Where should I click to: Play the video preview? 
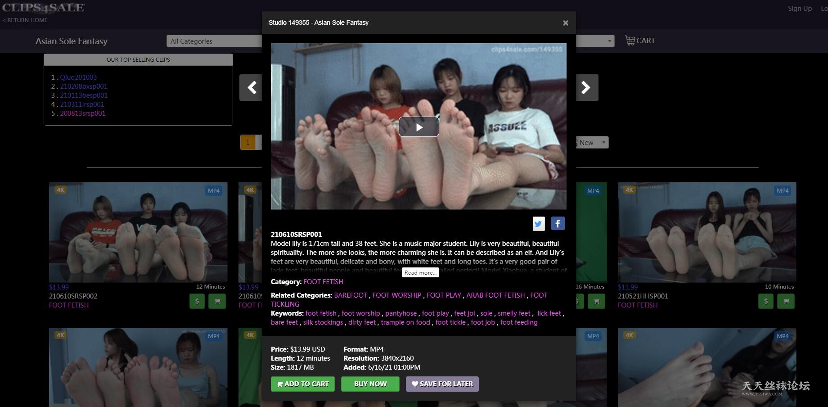418,127
